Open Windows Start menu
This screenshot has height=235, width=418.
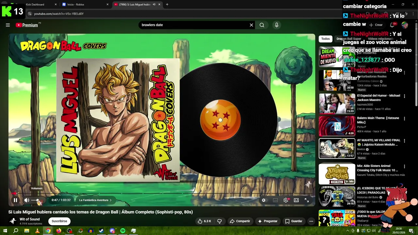click(5, 231)
